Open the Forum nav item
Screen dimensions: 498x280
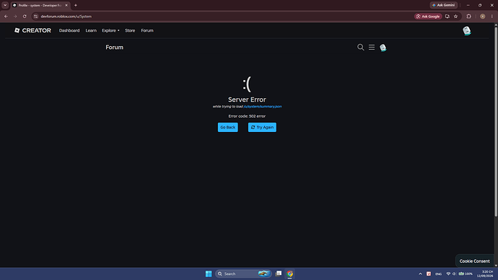(x=147, y=30)
